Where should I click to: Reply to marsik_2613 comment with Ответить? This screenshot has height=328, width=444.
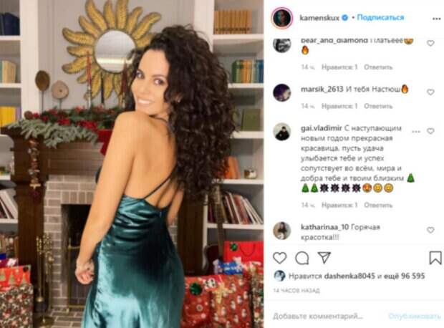378,106
